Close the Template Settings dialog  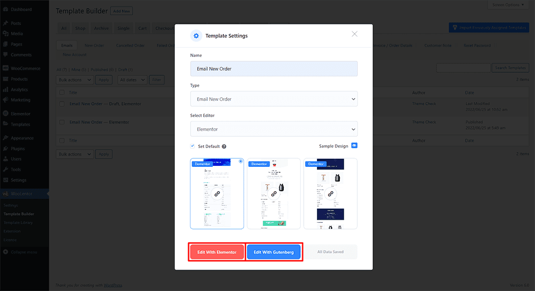(355, 34)
